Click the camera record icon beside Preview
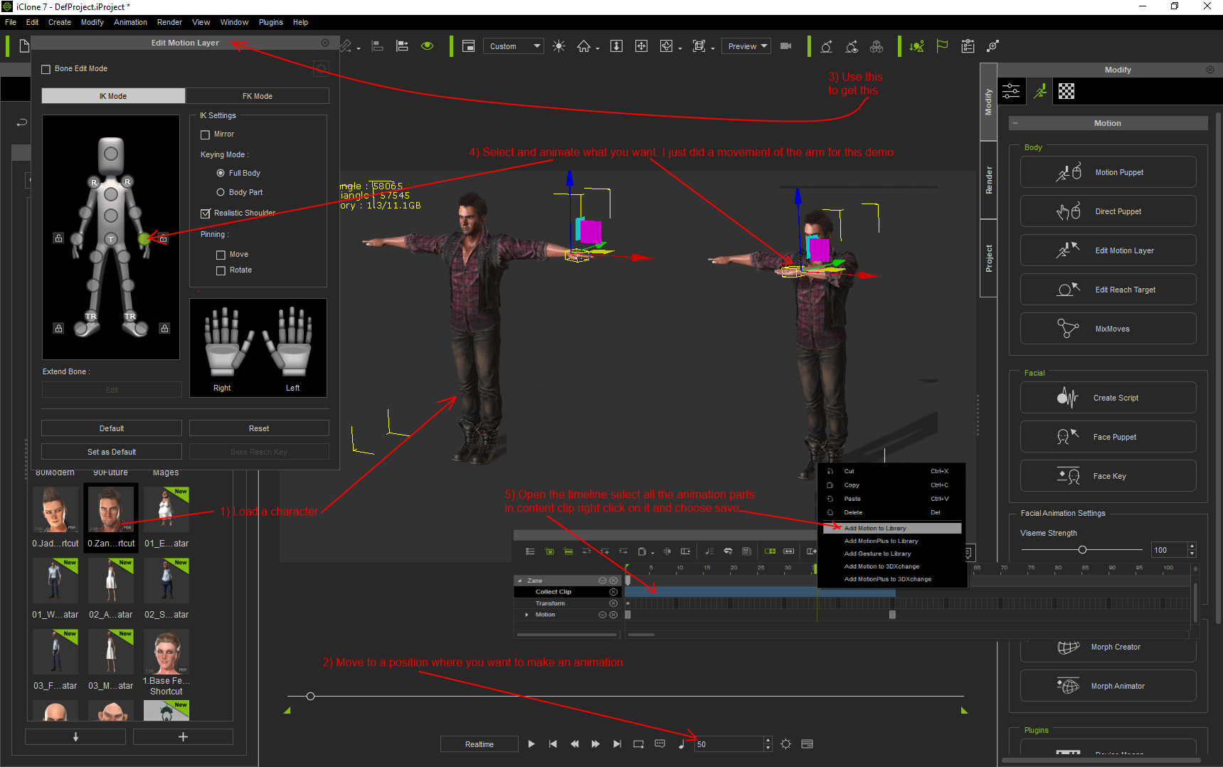 pos(785,46)
